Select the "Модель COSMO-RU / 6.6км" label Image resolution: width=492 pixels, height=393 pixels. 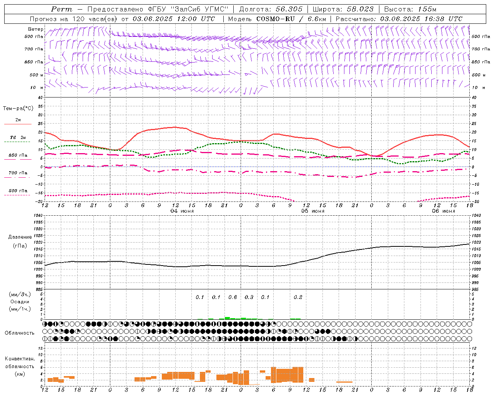[x=277, y=19]
